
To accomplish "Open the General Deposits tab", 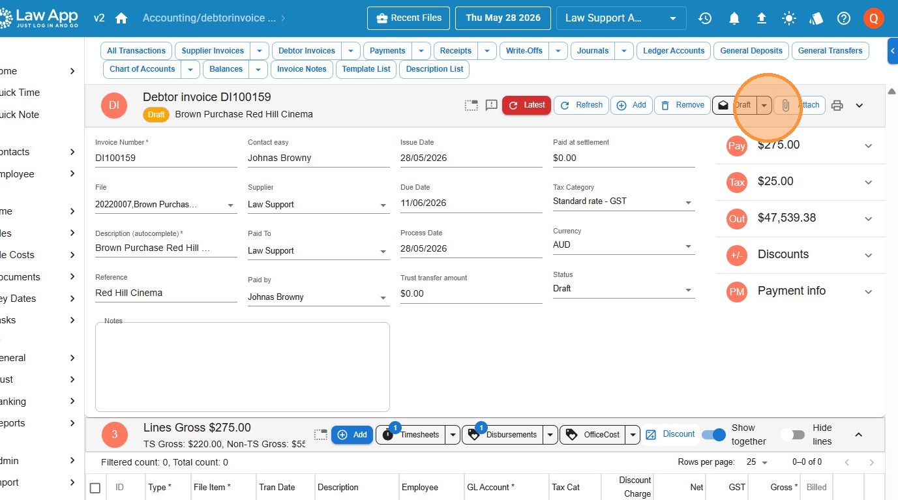I will [x=751, y=51].
